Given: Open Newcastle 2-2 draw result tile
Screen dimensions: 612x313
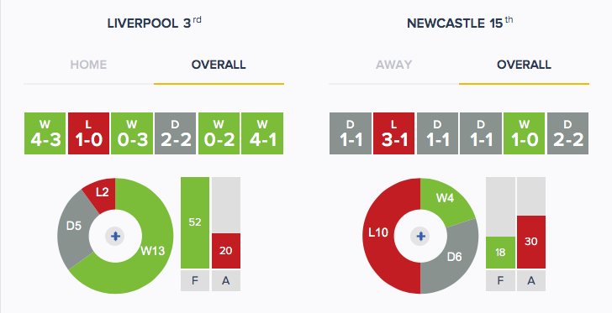Looking at the screenshot, I should [x=568, y=133].
